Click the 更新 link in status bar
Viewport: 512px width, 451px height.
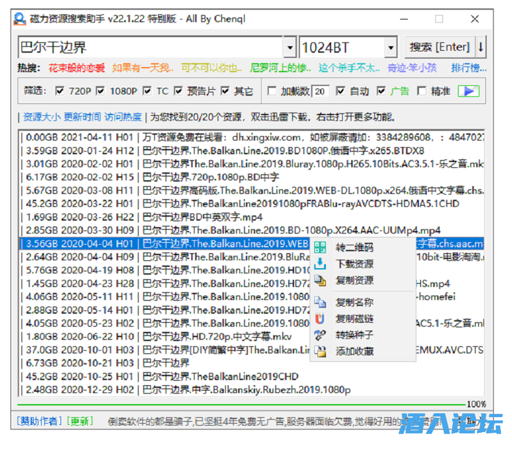tap(80, 421)
